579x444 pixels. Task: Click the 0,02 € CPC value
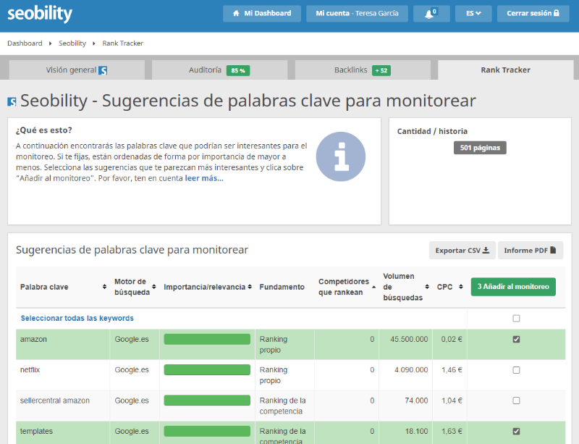tap(452, 339)
